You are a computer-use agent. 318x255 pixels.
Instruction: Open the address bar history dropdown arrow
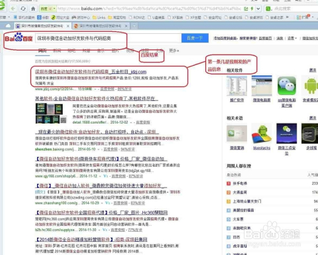coord(258,9)
